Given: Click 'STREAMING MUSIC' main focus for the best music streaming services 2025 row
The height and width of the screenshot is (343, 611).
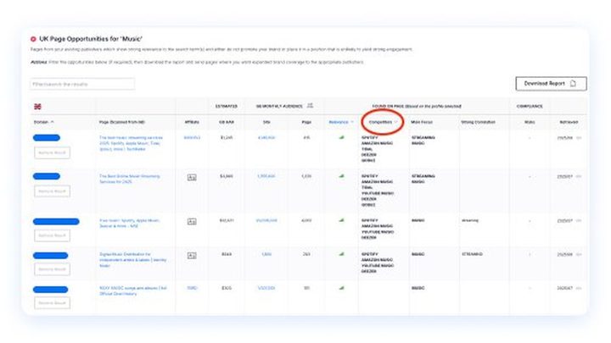Looking at the screenshot, I should [423, 141].
